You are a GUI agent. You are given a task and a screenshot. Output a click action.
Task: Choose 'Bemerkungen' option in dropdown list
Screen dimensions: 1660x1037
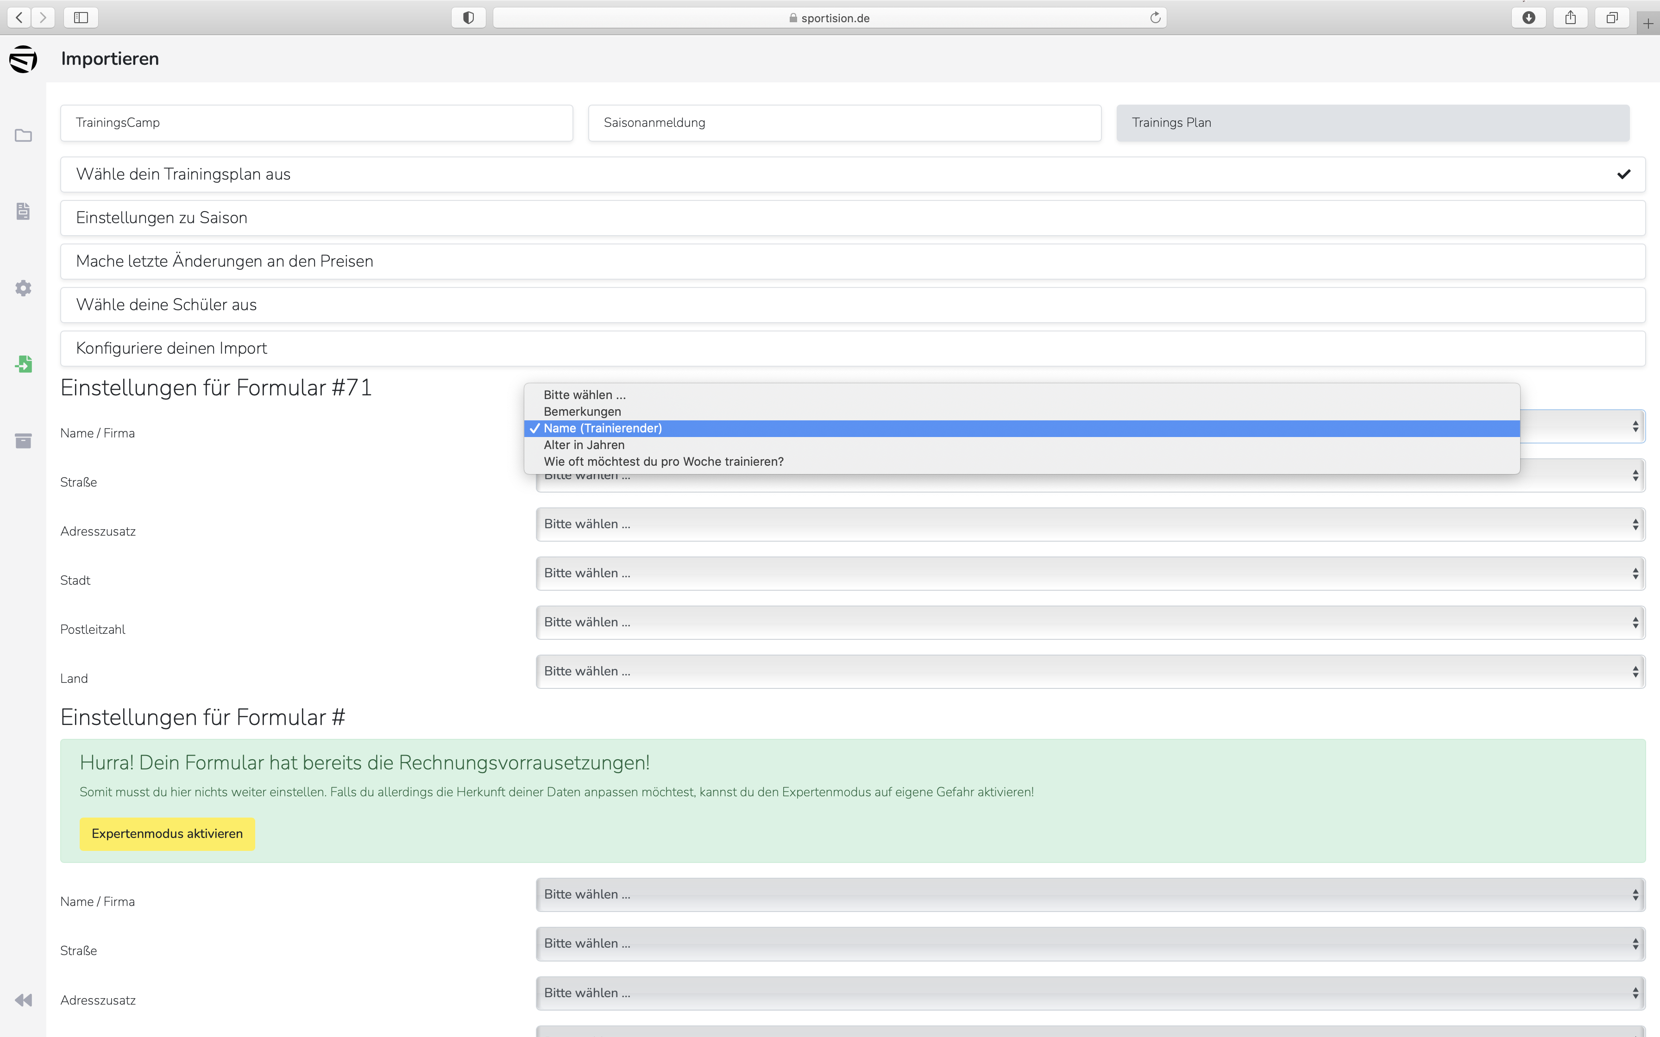pos(1022,412)
